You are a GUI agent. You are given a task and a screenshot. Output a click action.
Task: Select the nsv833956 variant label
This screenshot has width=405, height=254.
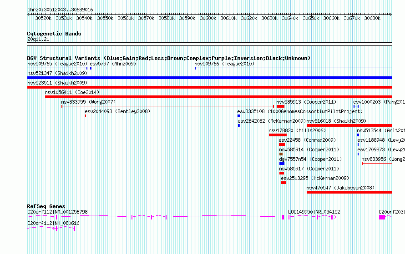[x=383, y=159]
